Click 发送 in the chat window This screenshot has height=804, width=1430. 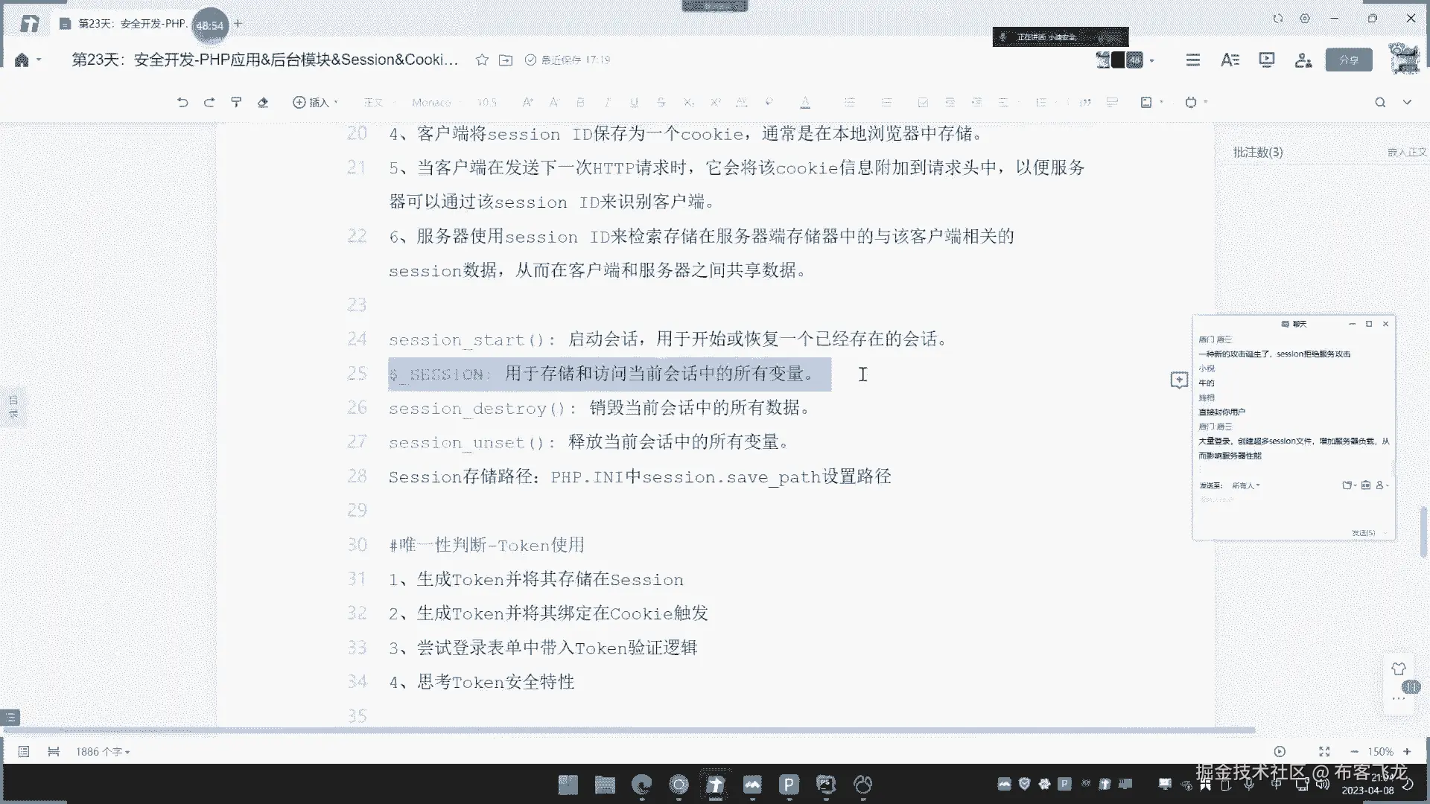tap(1364, 532)
